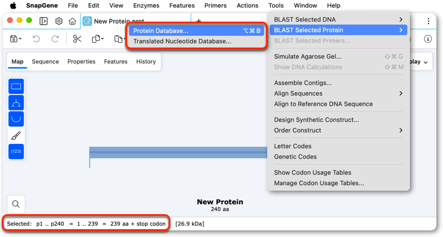The image size is (443, 237).
Task: Go to the home screen icon
Action: (x=72, y=21)
